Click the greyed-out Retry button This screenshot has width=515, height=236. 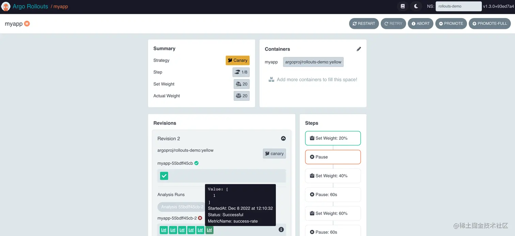coord(393,23)
